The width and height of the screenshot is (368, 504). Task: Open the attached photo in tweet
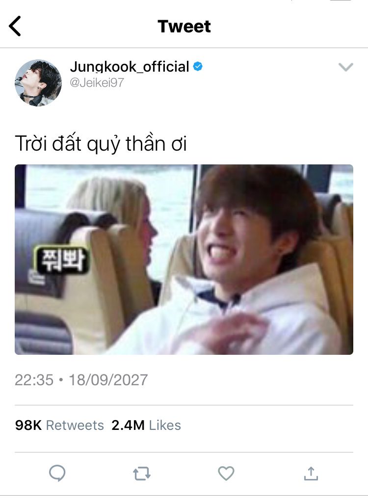pyautogui.click(x=184, y=260)
